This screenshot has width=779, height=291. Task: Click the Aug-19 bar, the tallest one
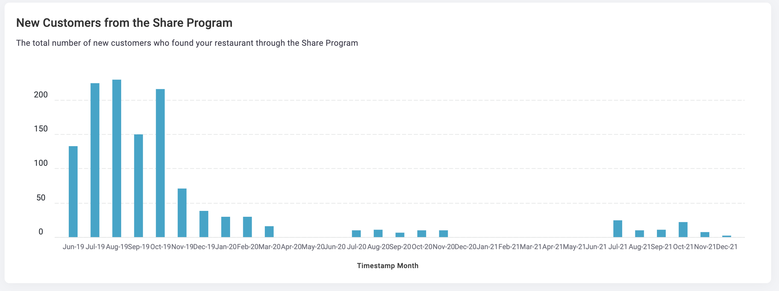pos(117,158)
